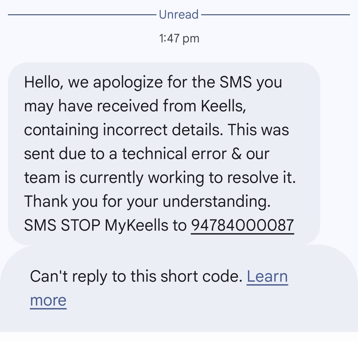Click "Thank you for your understanding" line
This screenshot has width=358, height=341.
click(147, 201)
